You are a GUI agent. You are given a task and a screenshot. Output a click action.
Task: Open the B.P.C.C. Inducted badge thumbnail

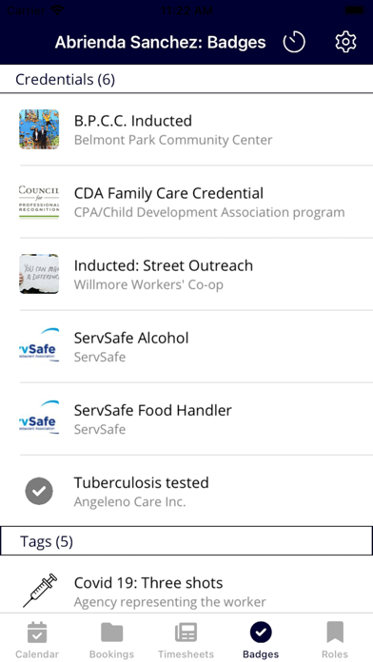[39, 129]
